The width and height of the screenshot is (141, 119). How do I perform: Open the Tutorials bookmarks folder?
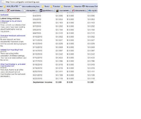point(55,6)
